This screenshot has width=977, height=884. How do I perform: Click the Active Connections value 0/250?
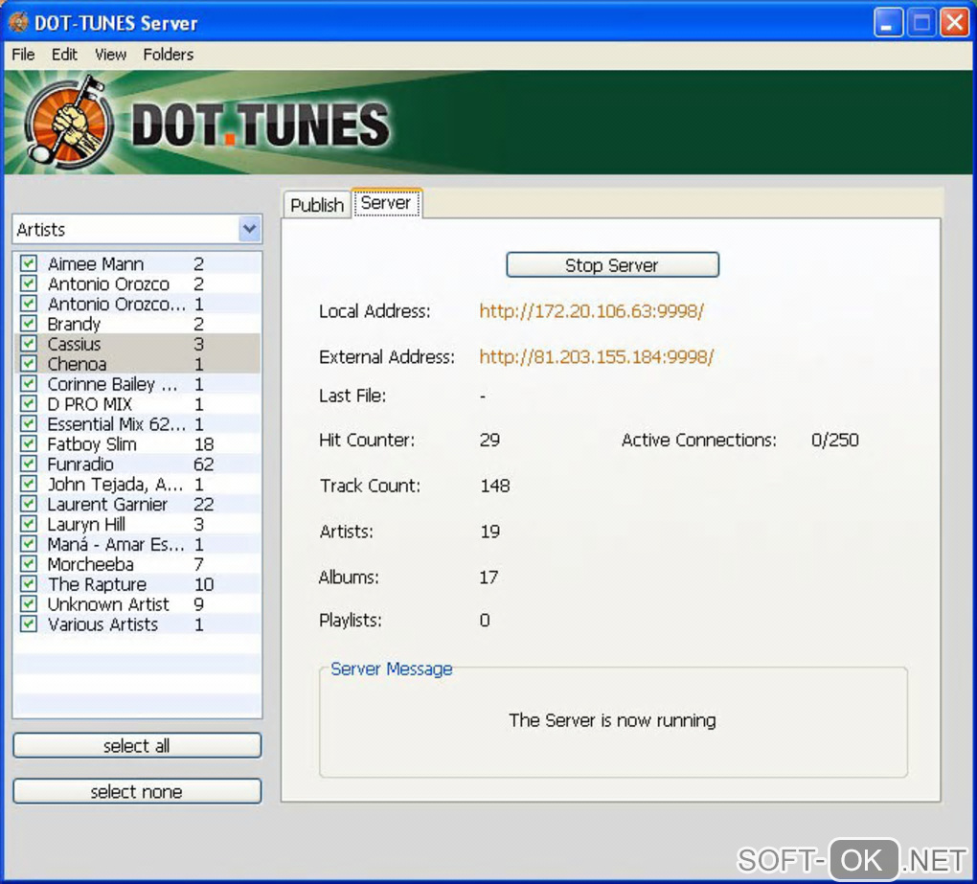[835, 440]
